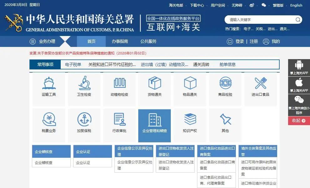Click the 登录 login link
Viewport: 310px width, 188px height.
click(x=240, y=41)
